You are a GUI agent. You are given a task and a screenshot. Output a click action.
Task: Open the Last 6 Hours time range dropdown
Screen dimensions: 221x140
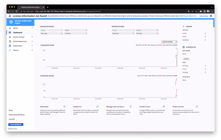tap(169, 42)
